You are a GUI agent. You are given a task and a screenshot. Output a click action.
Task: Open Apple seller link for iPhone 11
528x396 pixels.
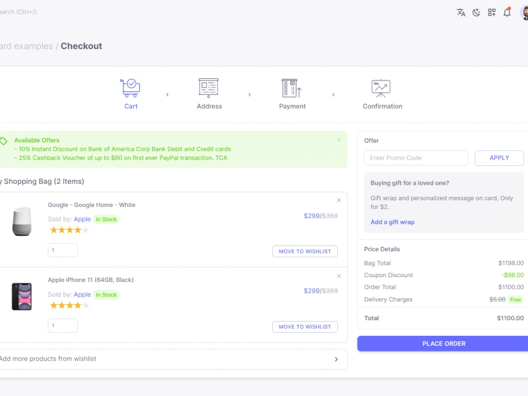click(82, 295)
